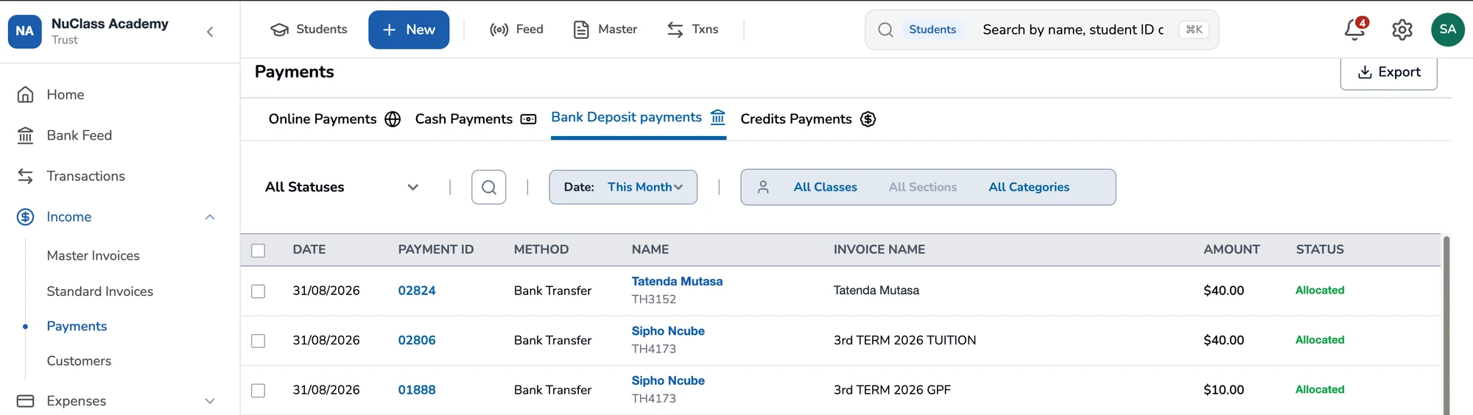Click the search magnifier icon in top bar
Screen dimensions: 1473x415
[x=885, y=29]
